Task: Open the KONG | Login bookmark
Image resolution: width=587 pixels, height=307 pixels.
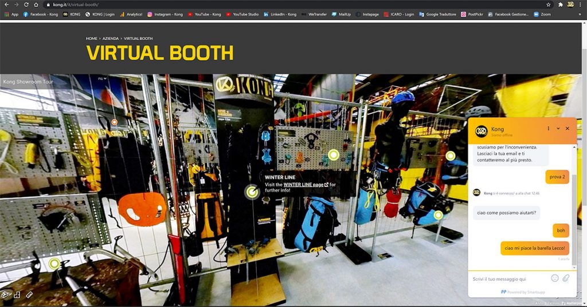Action: point(100,14)
